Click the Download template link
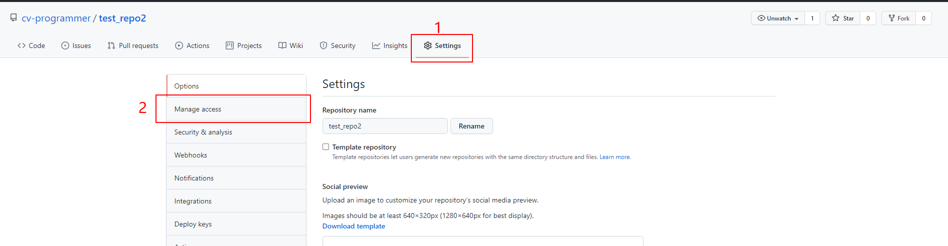 pos(354,226)
